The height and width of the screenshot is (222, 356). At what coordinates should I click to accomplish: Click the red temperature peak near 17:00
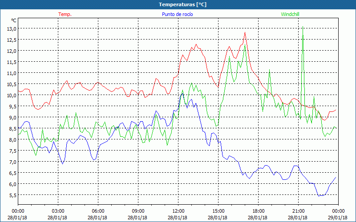pyautogui.click(x=245, y=32)
